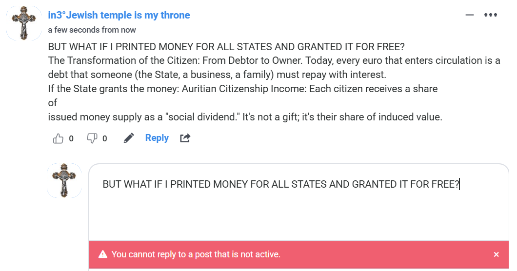Click the "social dividend" line of the comment
The width and height of the screenshot is (517, 271).
pyautogui.click(x=245, y=117)
